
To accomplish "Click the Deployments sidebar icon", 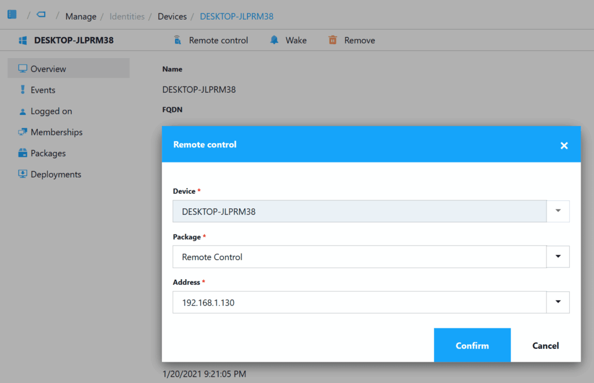I will [23, 174].
